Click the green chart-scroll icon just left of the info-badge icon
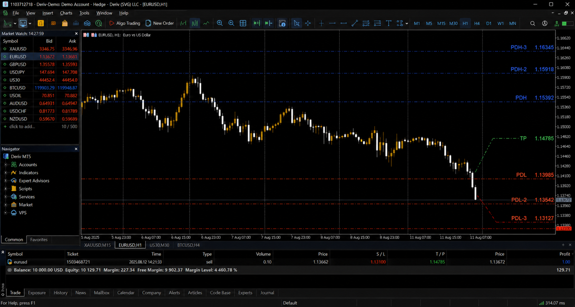Screen dimensions: 575x307 (269, 23)
